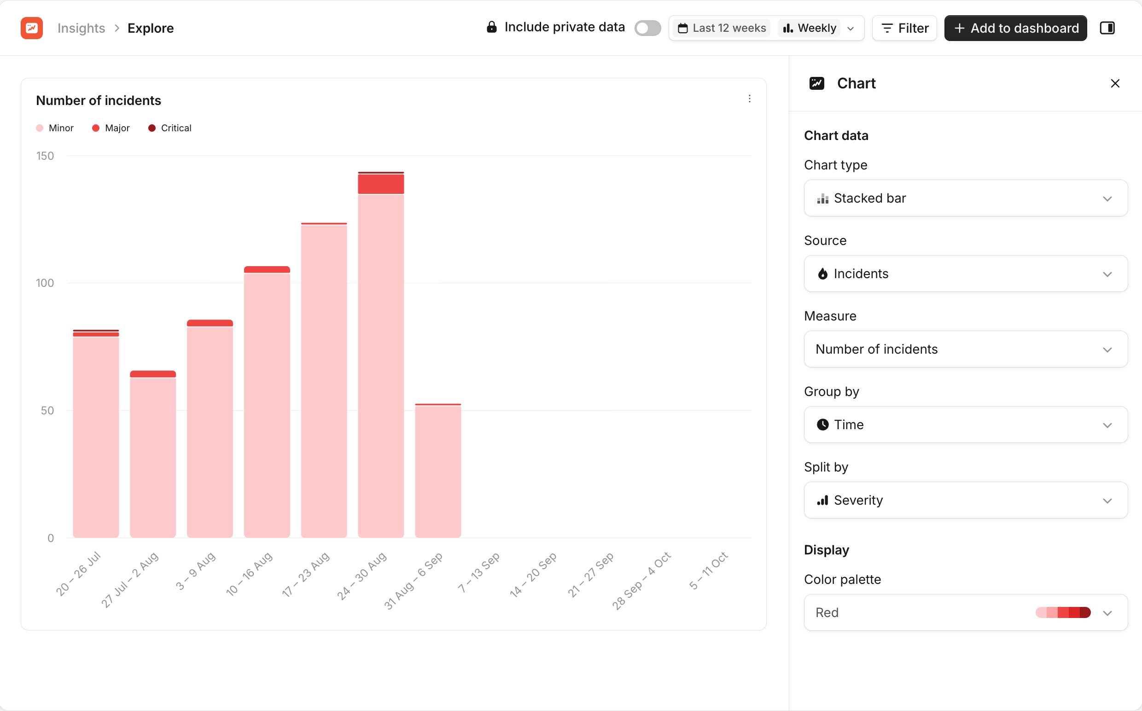The height and width of the screenshot is (711, 1142).
Task: Click the red palette color swatch
Action: pyautogui.click(x=1062, y=613)
